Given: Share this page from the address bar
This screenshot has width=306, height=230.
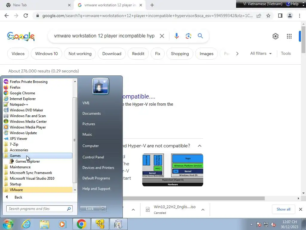Looking at the screenshot, I should (x=259, y=16).
